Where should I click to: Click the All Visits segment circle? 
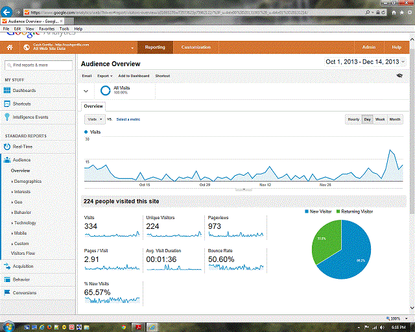pyautogui.click(x=105, y=91)
